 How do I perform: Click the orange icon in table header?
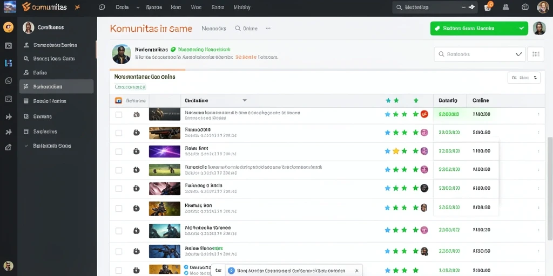[118, 101]
